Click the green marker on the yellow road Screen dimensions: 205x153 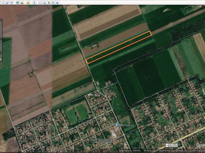199,130
